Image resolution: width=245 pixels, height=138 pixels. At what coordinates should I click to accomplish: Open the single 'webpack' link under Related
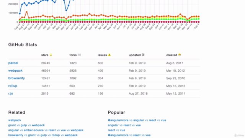point(15,120)
